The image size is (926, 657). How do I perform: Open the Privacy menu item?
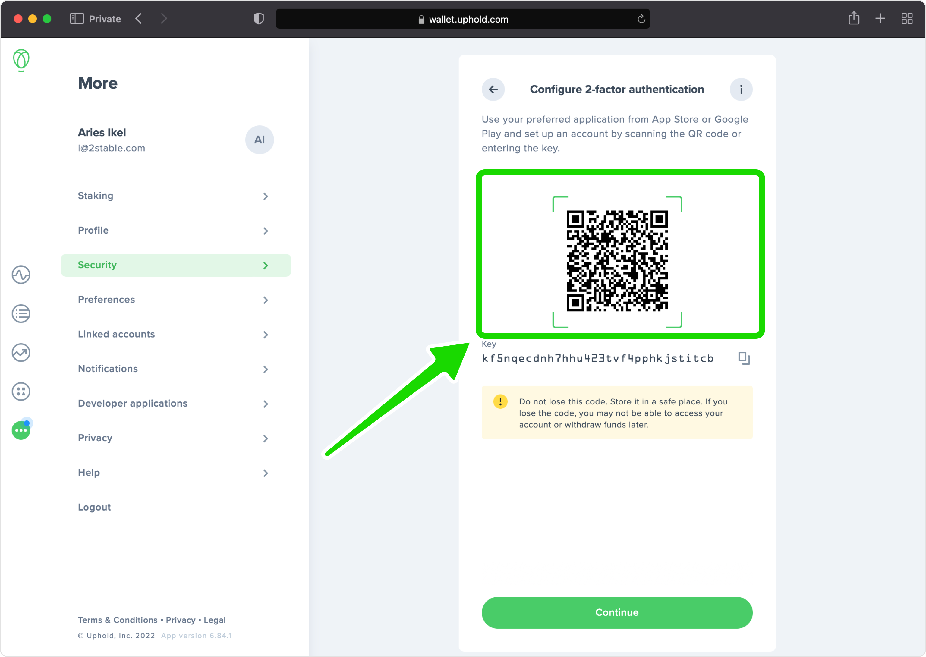click(176, 438)
